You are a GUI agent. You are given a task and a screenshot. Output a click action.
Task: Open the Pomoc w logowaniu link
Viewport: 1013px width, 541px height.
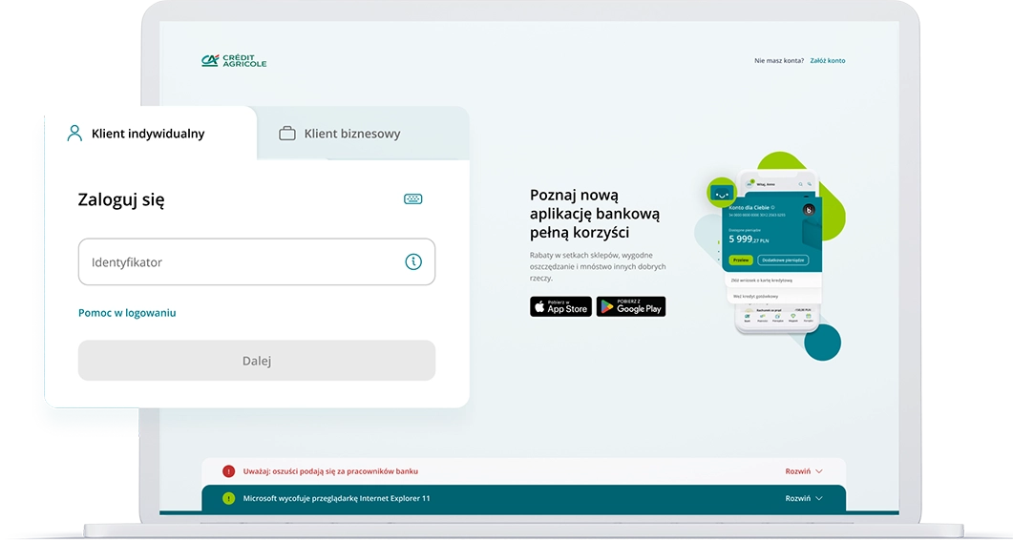pyautogui.click(x=127, y=313)
